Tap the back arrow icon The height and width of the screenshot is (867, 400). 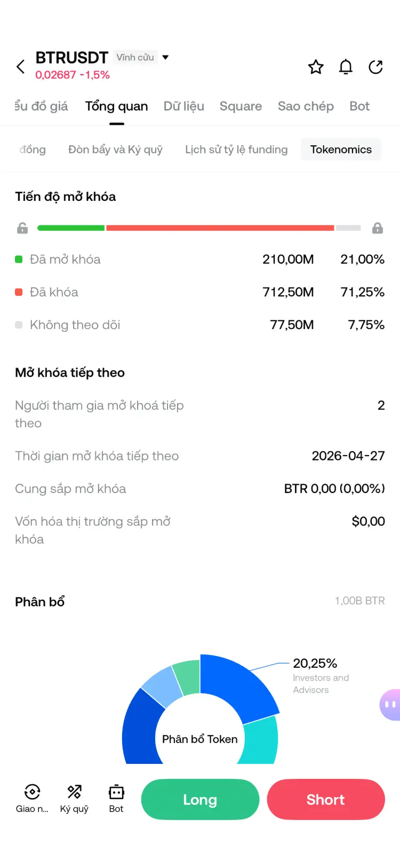pos(21,67)
